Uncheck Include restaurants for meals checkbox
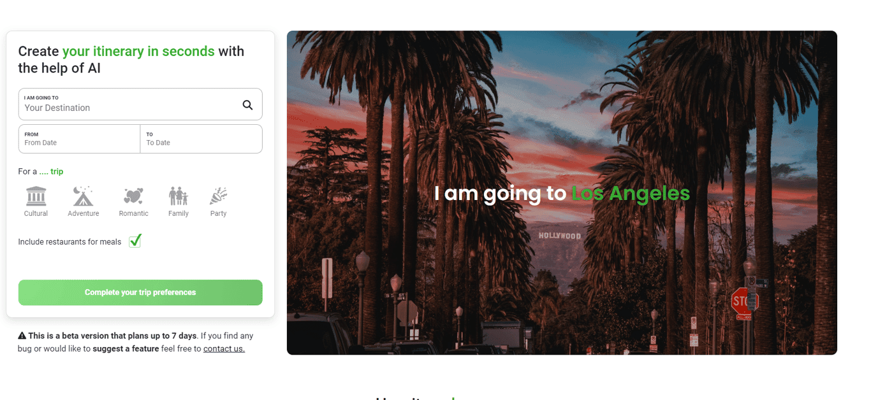871x400 pixels. tap(135, 241)
